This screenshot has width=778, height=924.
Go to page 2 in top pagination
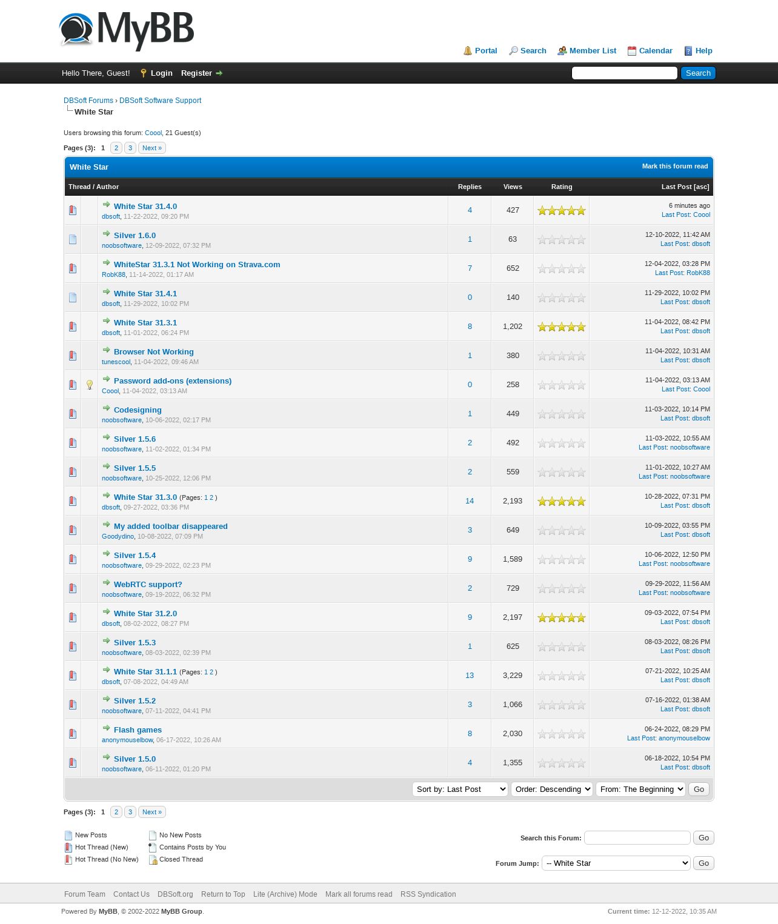116,148
